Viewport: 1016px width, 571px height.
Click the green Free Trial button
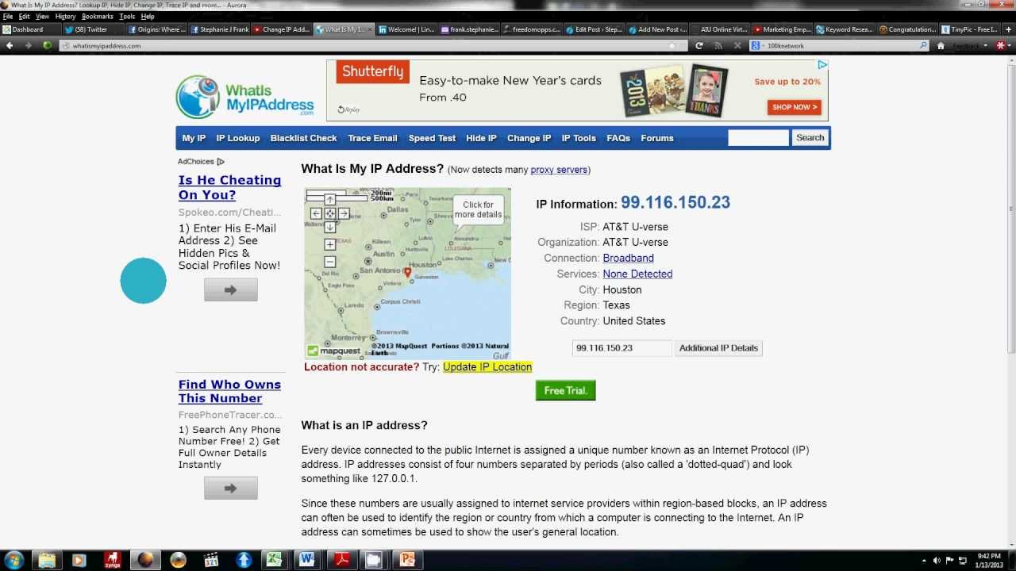pos(565,391)
